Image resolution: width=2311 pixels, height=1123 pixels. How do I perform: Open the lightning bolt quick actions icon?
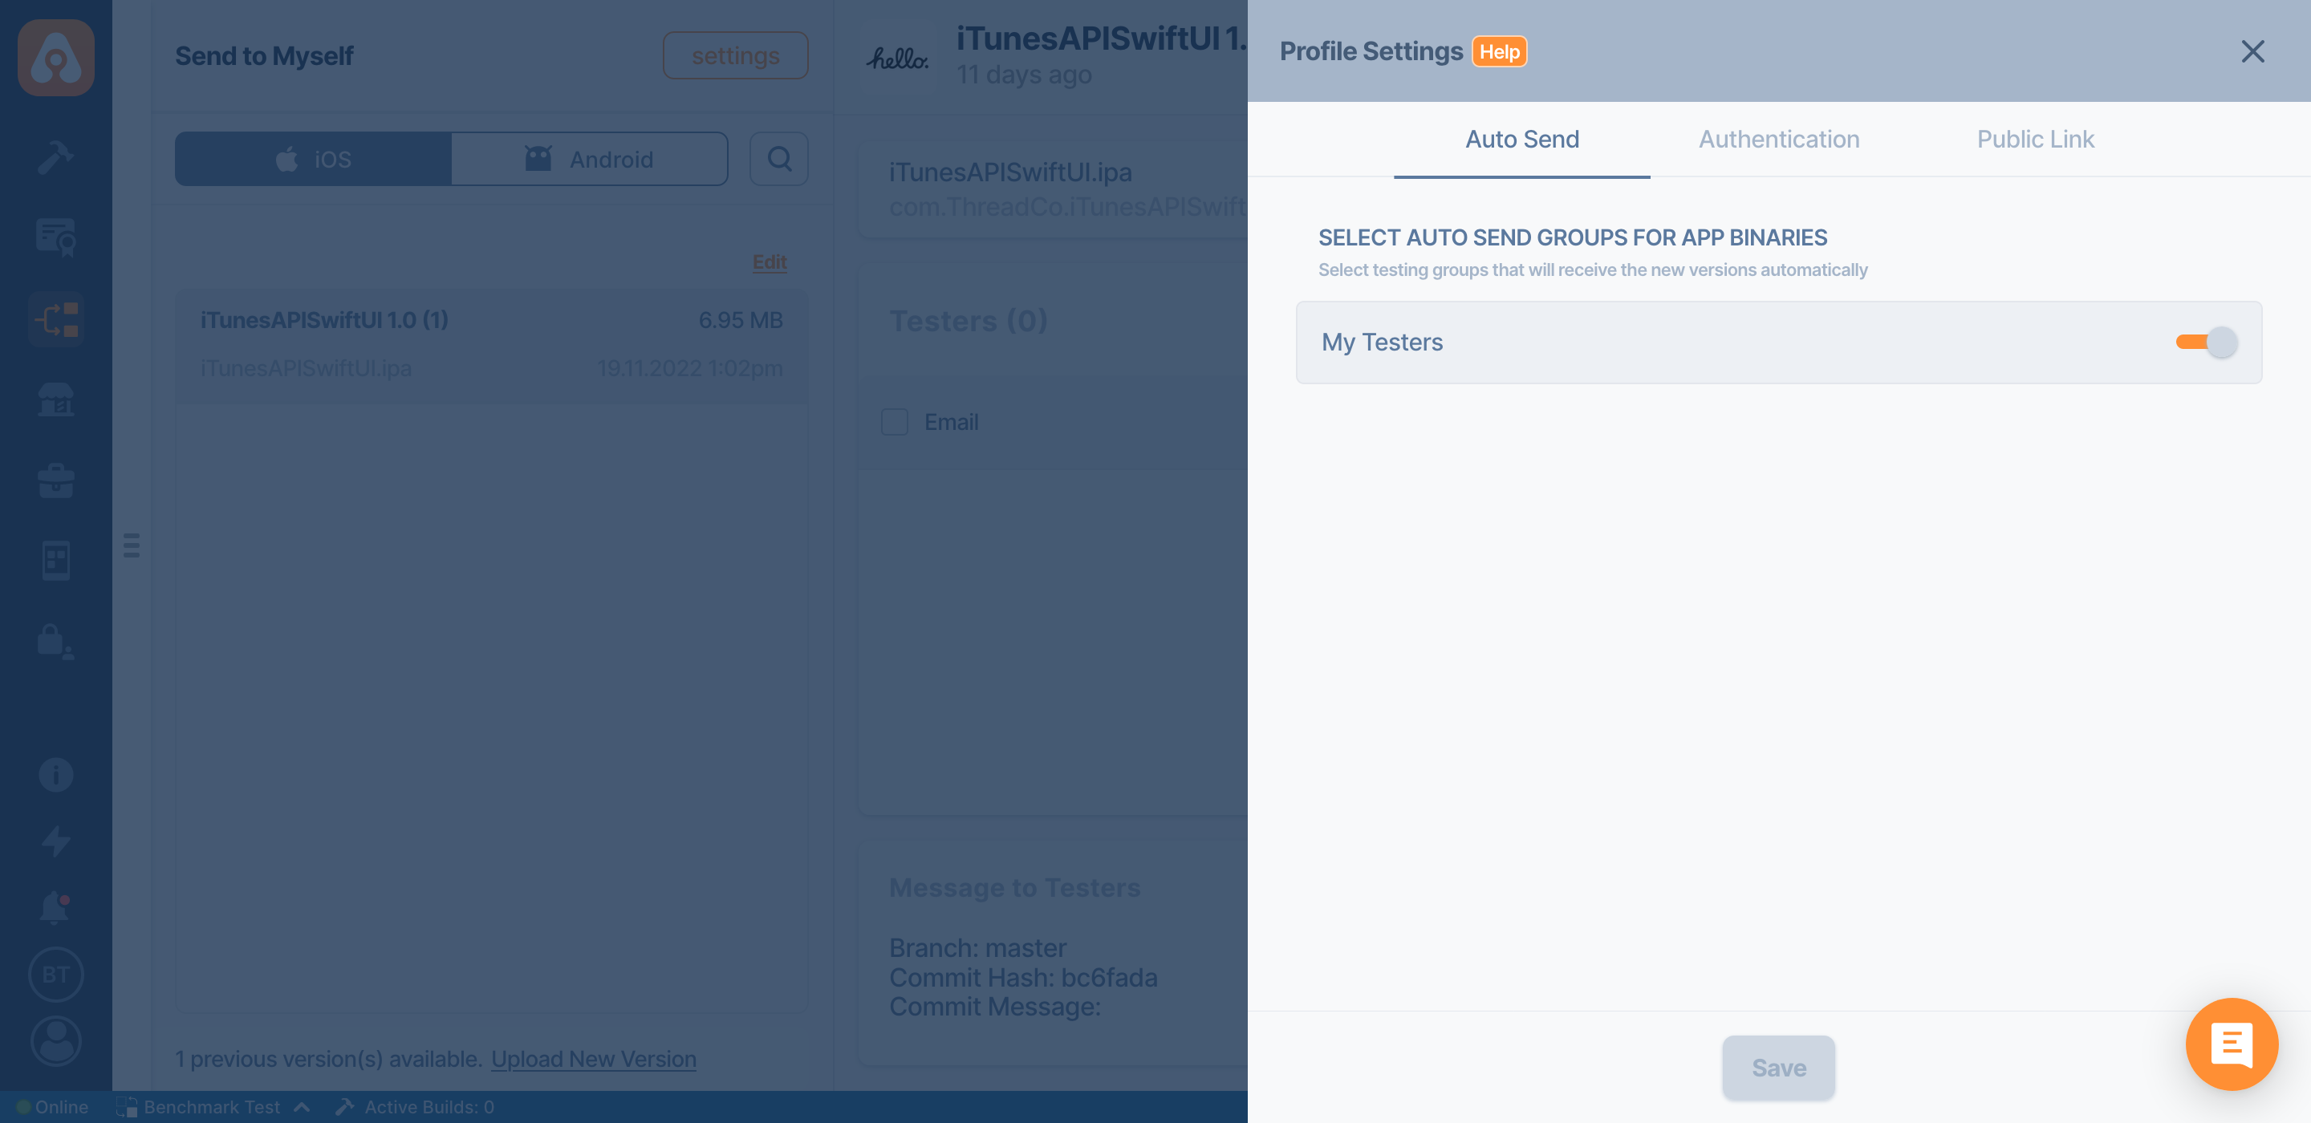point(55,841)
